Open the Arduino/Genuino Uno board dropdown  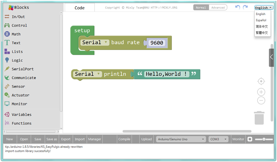click(181, 139)
